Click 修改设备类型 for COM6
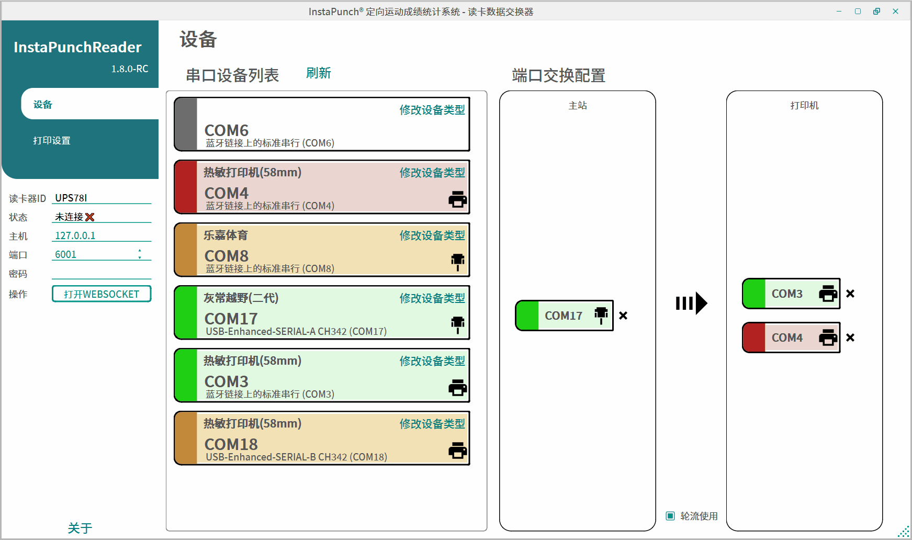Viewport: 912px width, 540px height. (x=432, y=110)
